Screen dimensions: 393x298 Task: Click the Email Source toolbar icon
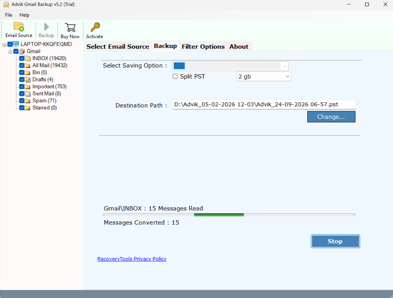tap(19, 27)
